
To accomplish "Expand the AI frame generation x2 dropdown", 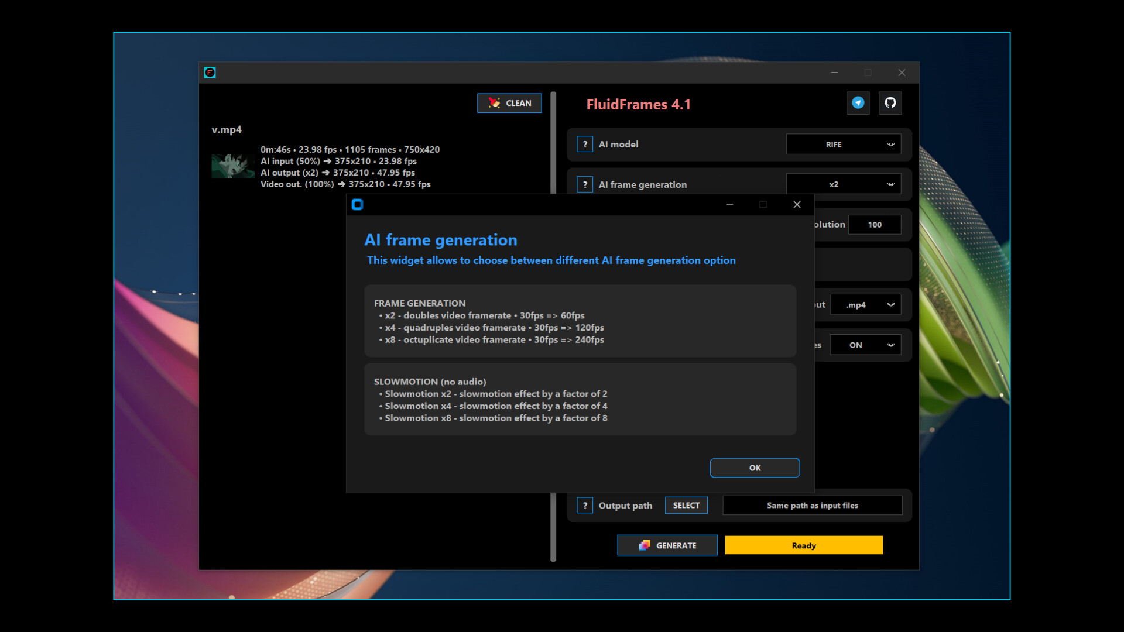I will tap(843, 184).
